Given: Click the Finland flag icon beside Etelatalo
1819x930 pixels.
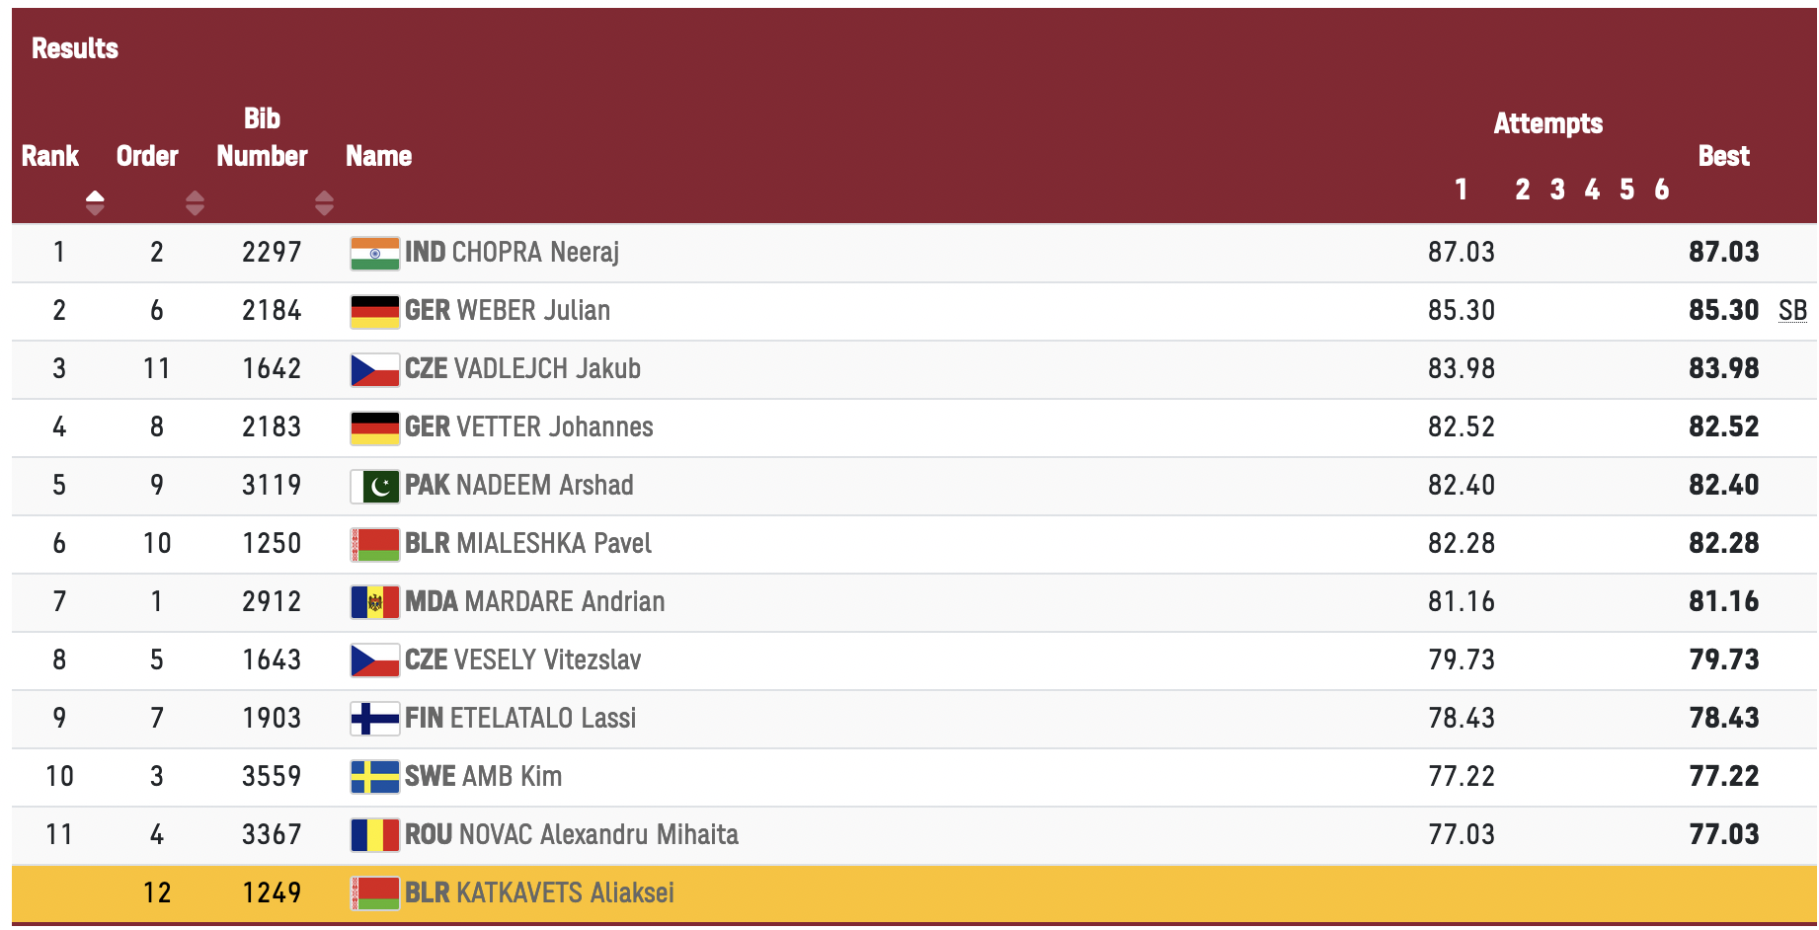Looking at the screenshot, I should 374,719.
